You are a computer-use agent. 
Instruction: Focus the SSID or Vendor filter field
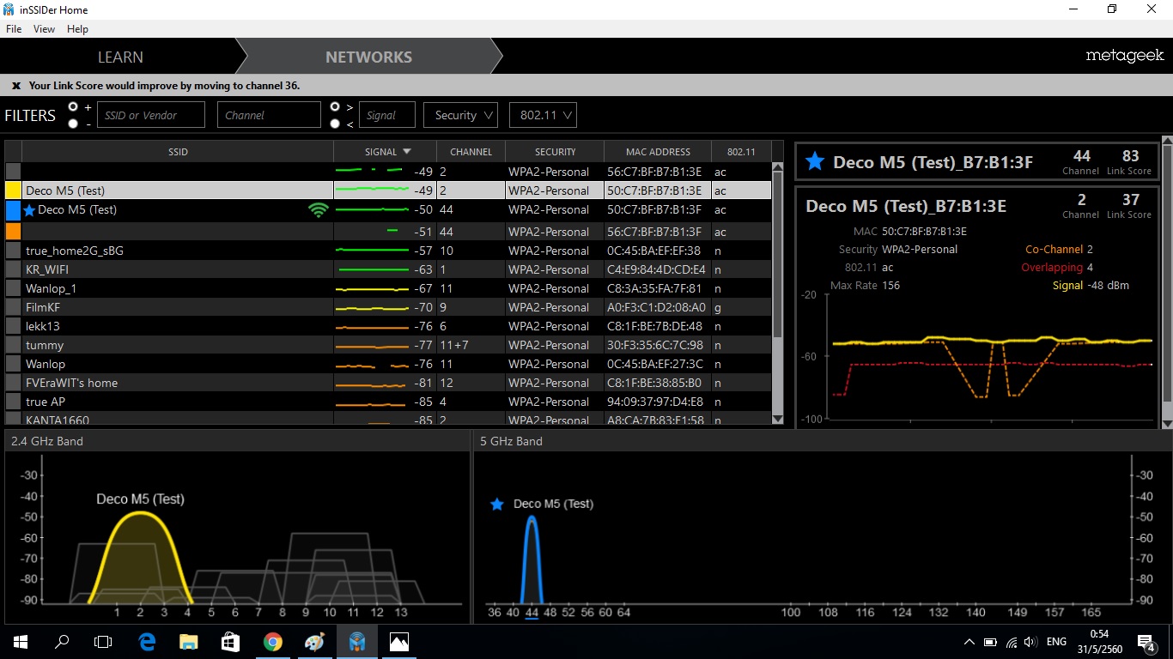[x=151, y=115]
